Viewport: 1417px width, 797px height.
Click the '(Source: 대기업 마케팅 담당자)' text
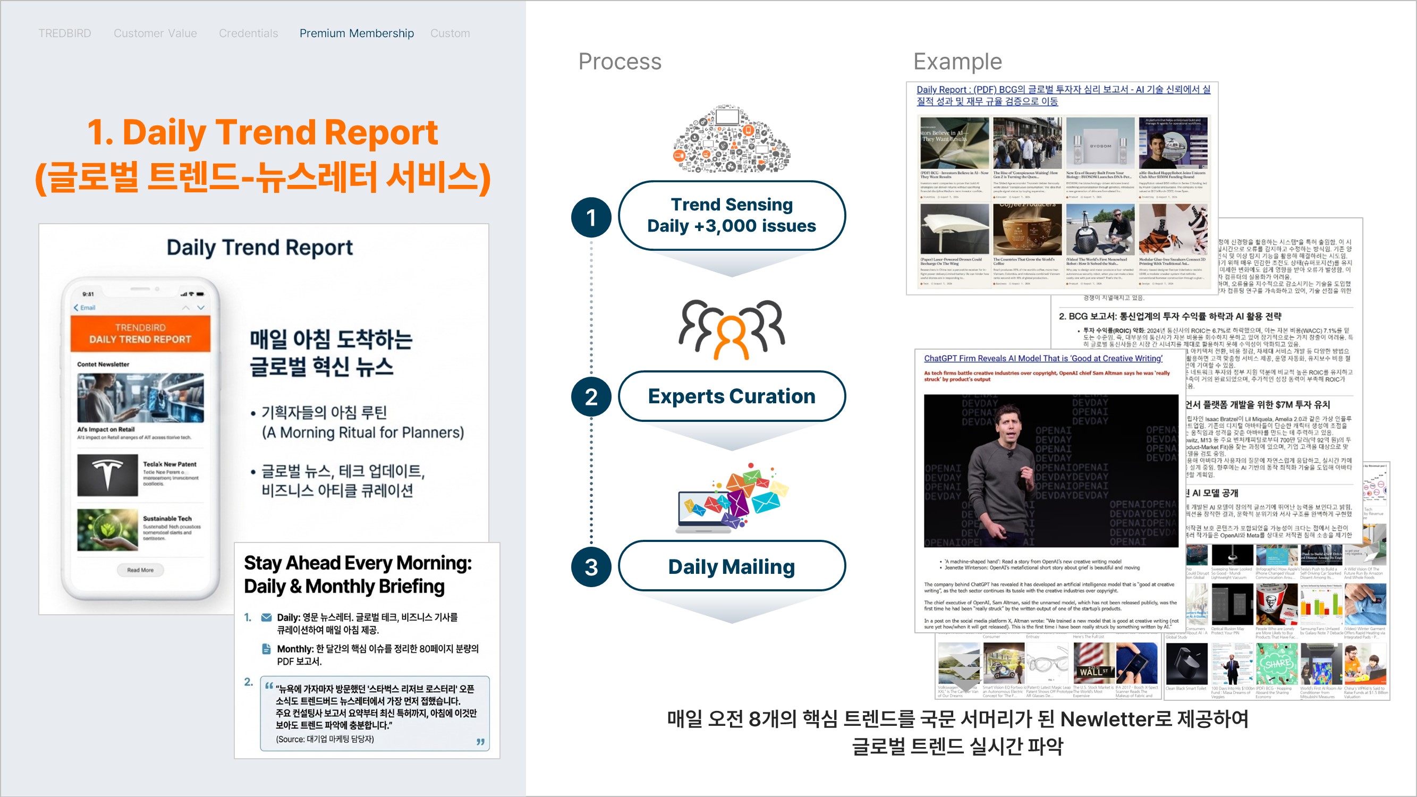point(325,739)
